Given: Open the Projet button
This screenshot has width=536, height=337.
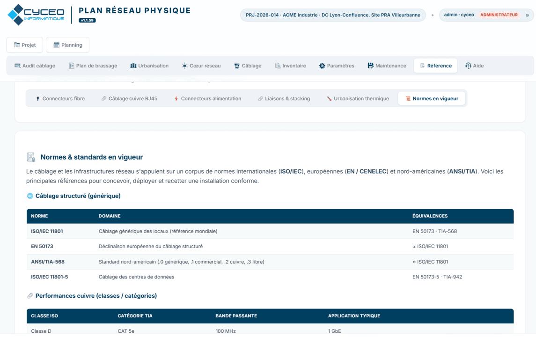Looking at the screenshot, I should pos(25,45).
